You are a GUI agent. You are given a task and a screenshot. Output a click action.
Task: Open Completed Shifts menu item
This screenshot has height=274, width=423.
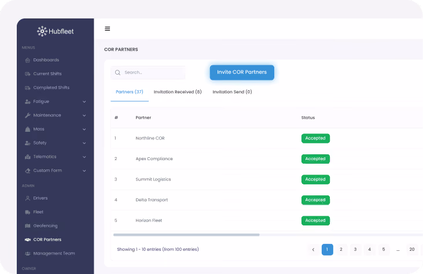click(52, 87)
